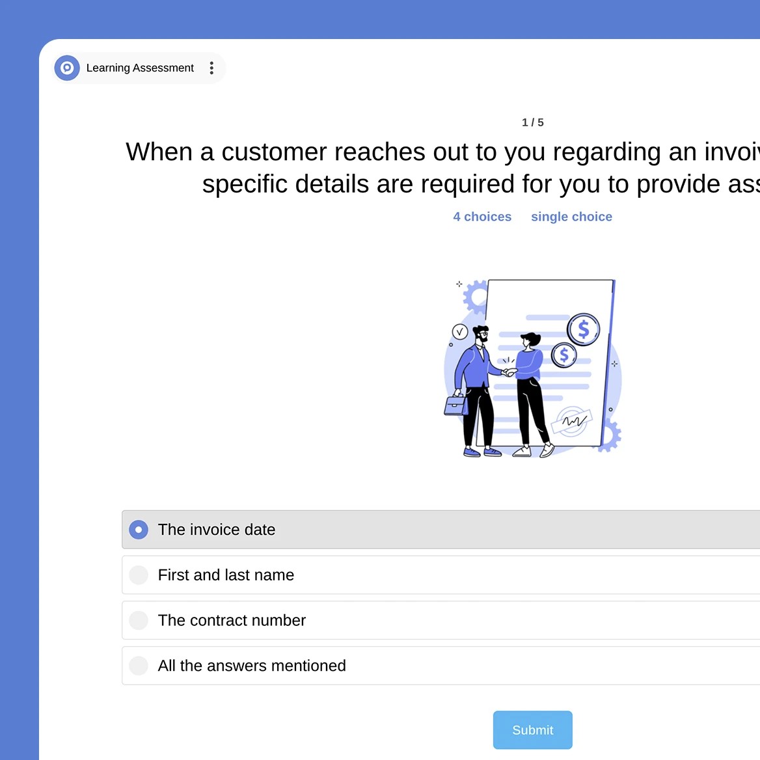
Task: Click the gear at illustration's bottom right
Action: coord(610,436)
